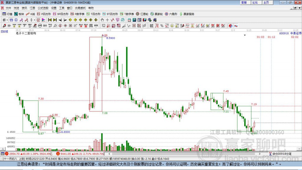Open the T数字表 tool

(127, 14)
